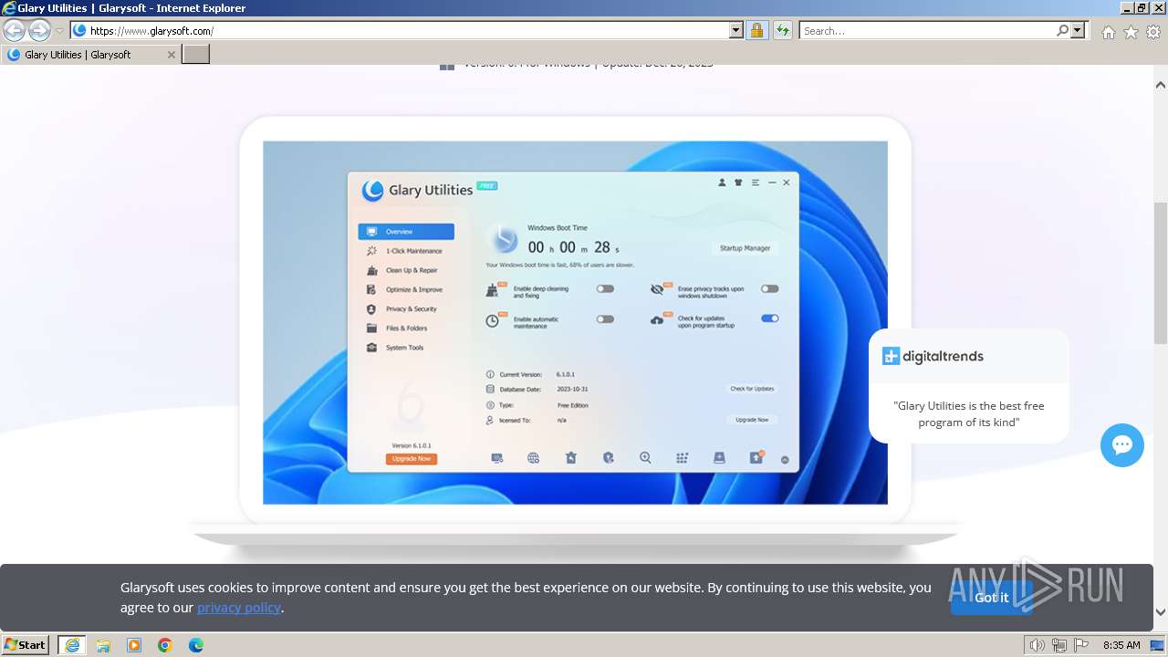This screenshot has height=657, width=1168.
Task: Launch Chrome from taskbar
Action: pos(165,645)
